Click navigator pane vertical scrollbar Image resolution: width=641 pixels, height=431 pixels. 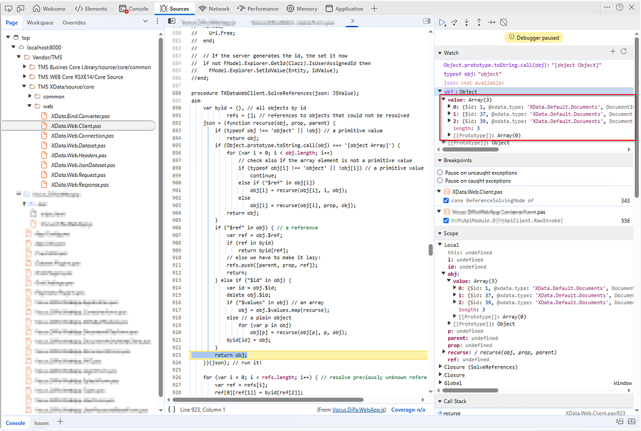(x=160, y=216)
